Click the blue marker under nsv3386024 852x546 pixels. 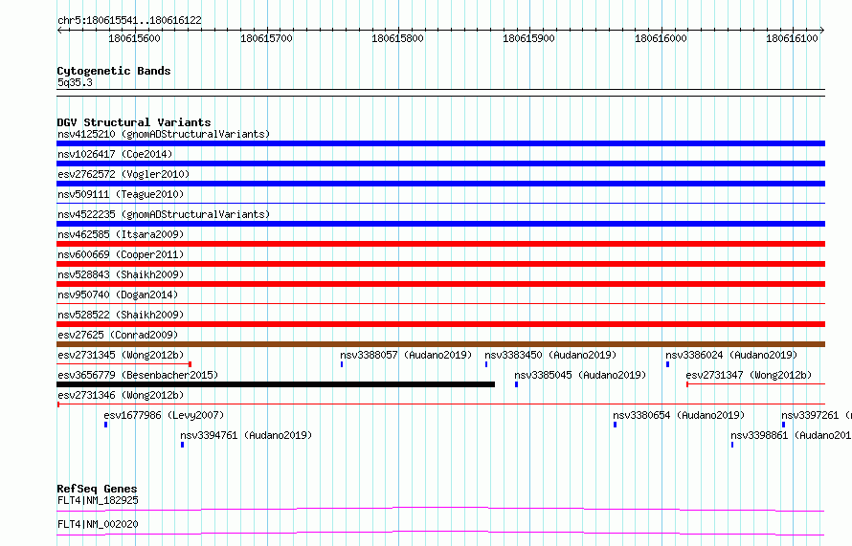click(667, 364)
